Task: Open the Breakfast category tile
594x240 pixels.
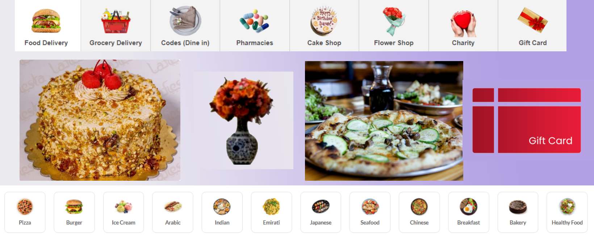Action: coord(469,212)
